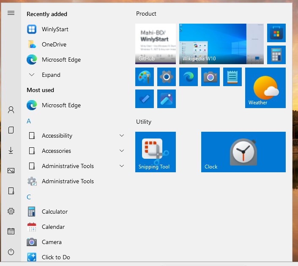Open the GitHub WinlyStart tile

coord(156,44)
